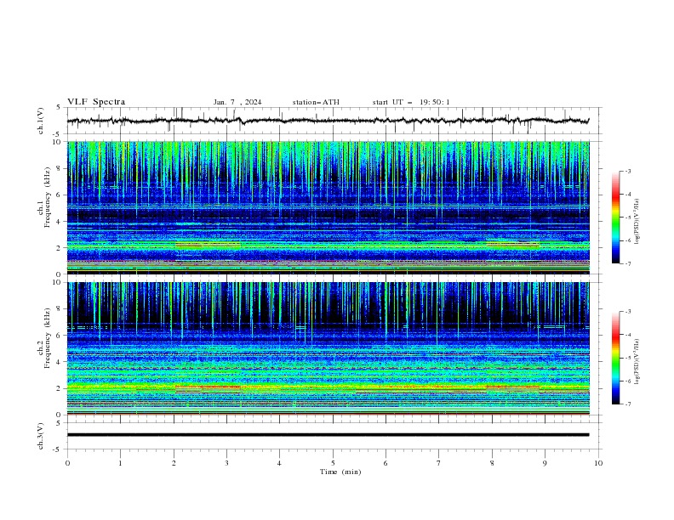Image resolution: width=674 pixels, height=520 pixels.
Task: Click the ch.2 PSD color scale bar
Action: coord(615,358)
